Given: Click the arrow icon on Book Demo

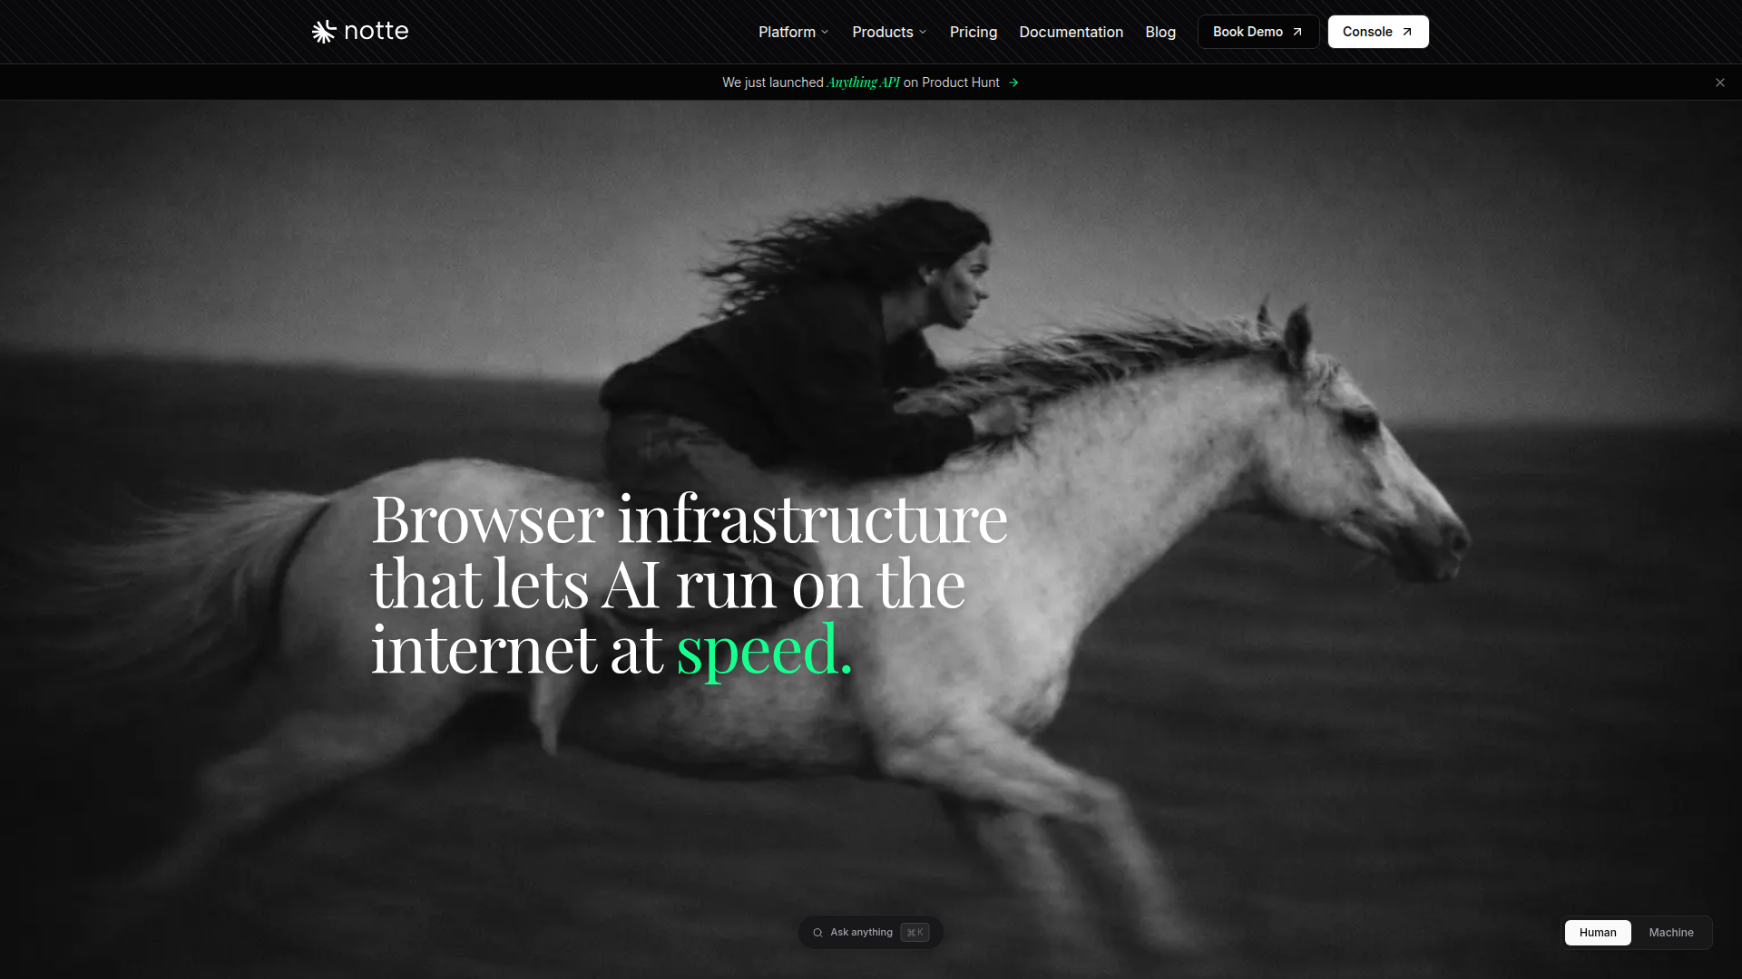Looking at the screenshot, I should pos(1297,32).
